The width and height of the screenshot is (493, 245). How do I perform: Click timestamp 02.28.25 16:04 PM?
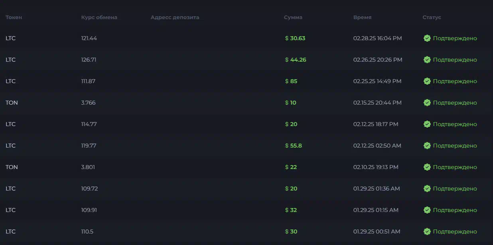click(x=377, y=38)
